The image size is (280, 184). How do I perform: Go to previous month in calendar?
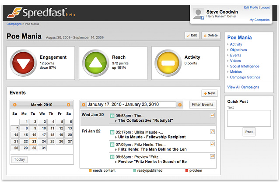(x=15, y=105)
